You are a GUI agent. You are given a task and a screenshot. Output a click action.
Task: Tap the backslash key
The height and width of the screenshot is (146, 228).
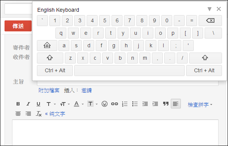tap(213, 33)
